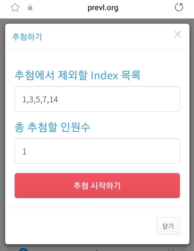194x251 pixels.
Task: Tap the padlock site security icon
Action: pos(30,7)
